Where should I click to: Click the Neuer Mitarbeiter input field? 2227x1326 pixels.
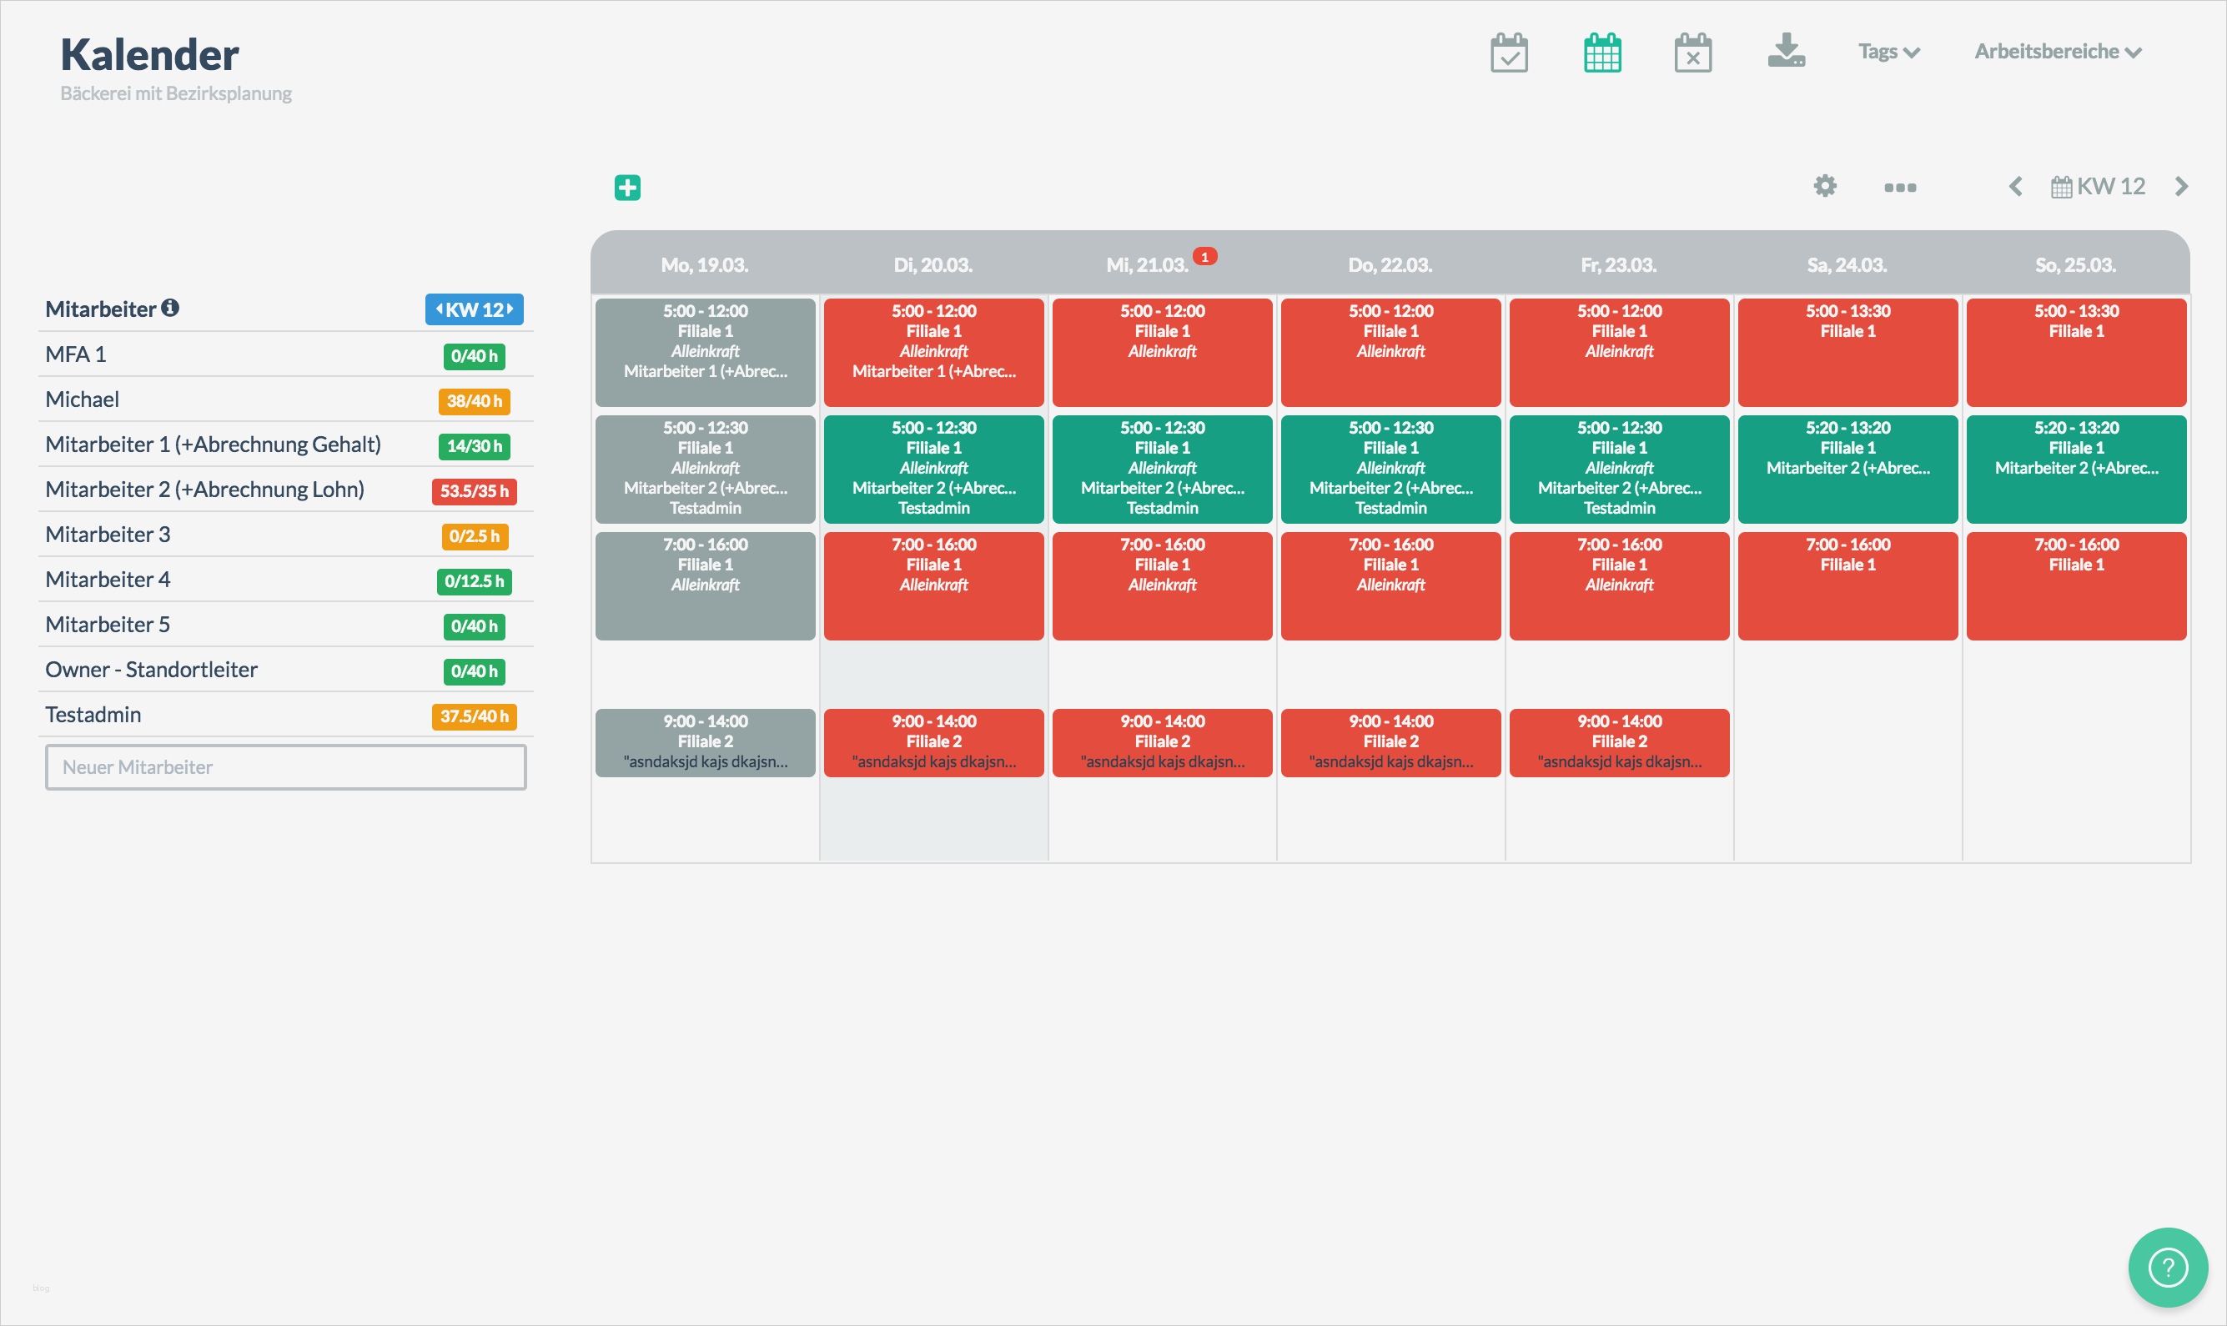pyautogui.click(x=285, y=766)
